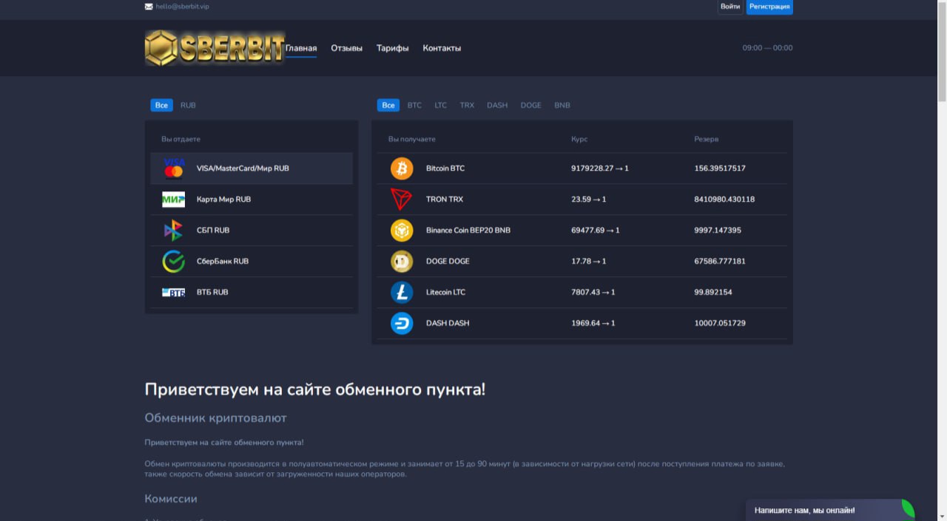Select the blue DASH coin icon
This screenshot has height=521, width=947.
pyautogui.click(x=402, y=324)
